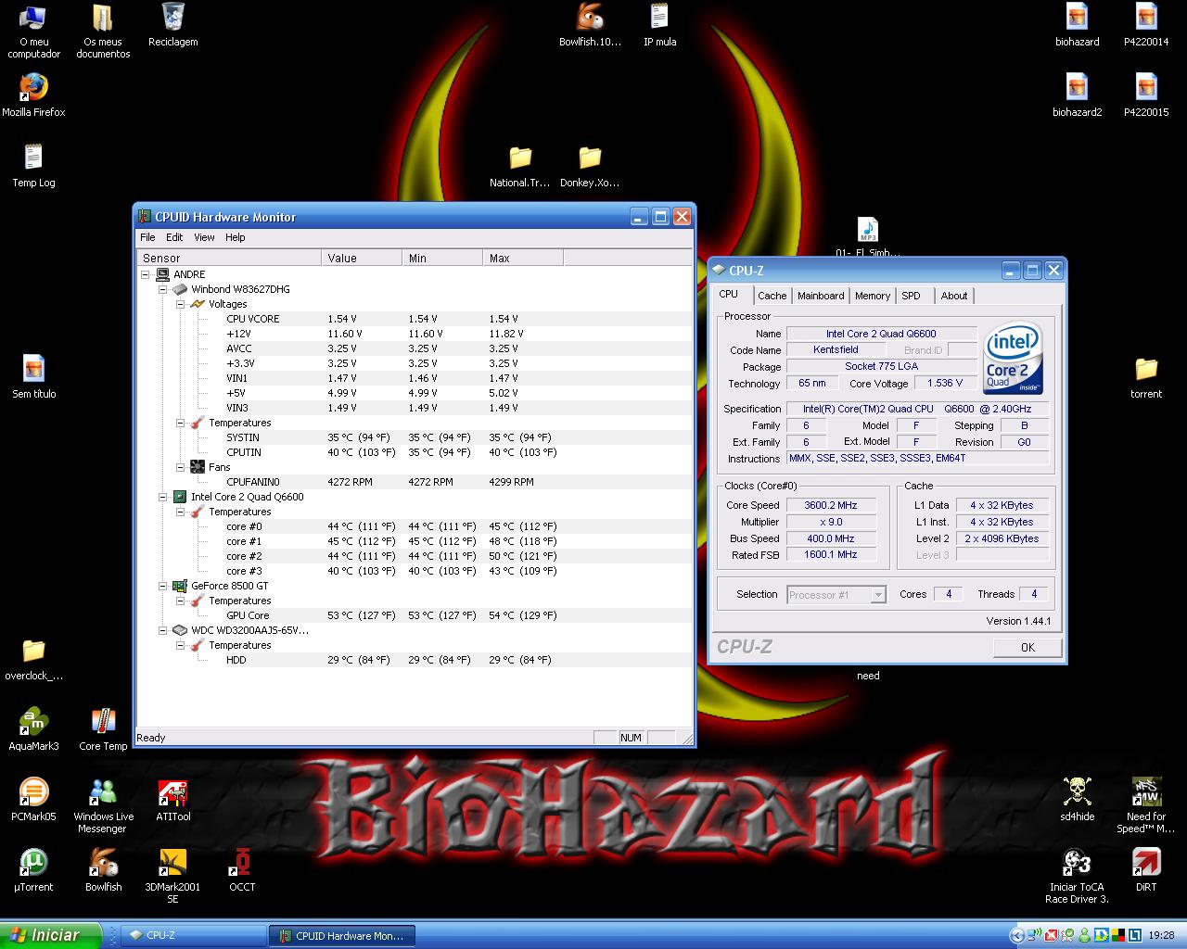
Task: Select the GPU Core temperature row
Action: [414, 615]
